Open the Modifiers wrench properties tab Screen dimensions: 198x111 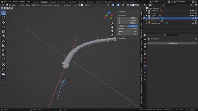(x=145, y=66)
